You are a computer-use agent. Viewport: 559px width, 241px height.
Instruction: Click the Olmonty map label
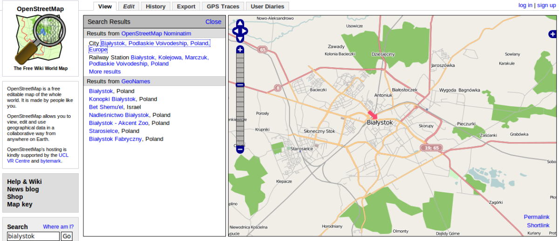pyautogui.click(x=401, y=231)
